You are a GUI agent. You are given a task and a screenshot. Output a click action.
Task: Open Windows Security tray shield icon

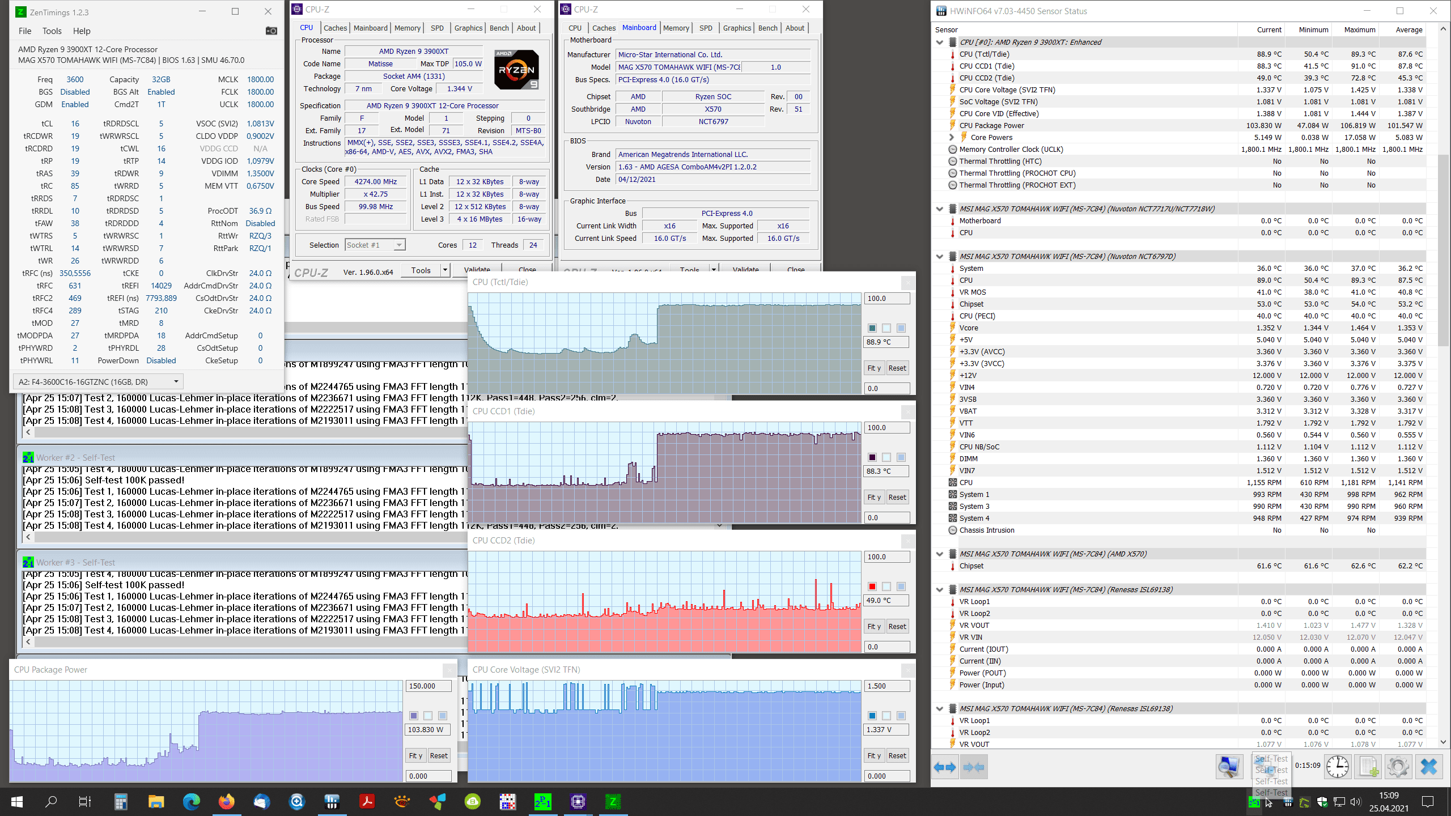1322,802
